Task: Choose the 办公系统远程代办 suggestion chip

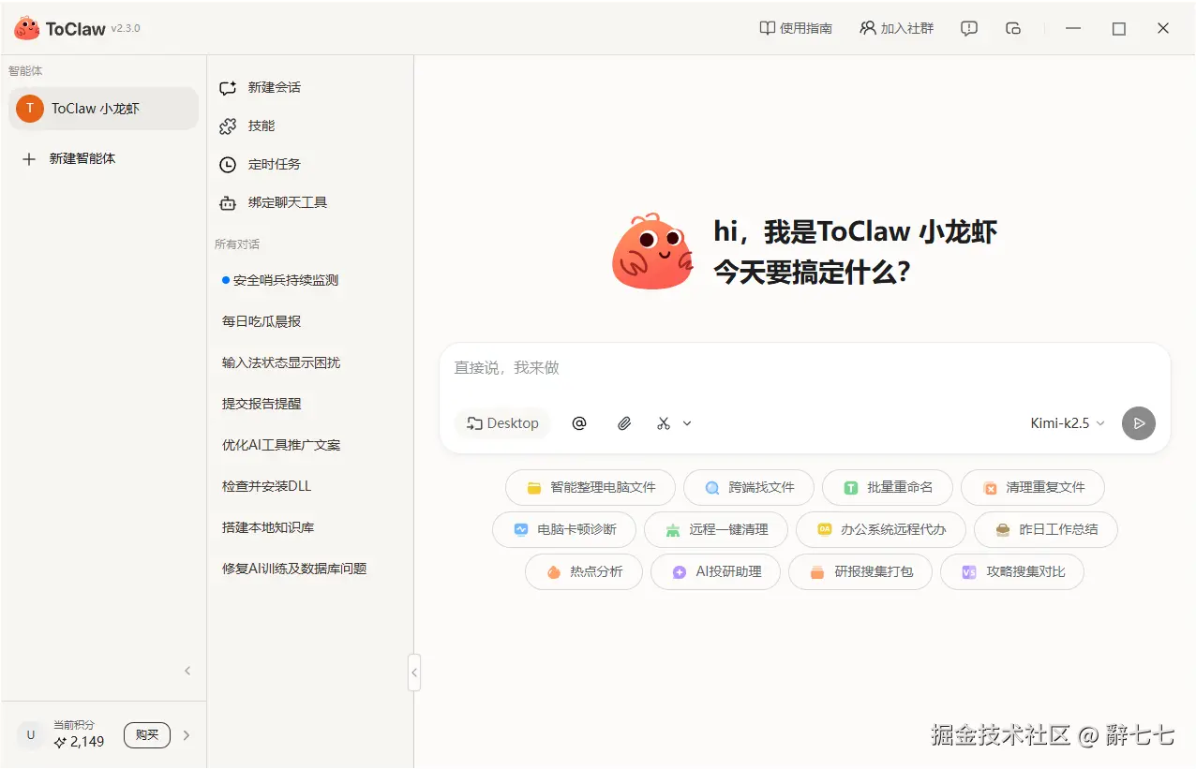Action: coord(881,529)
